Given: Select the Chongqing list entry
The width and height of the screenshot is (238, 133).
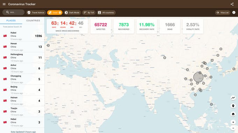Looking at the screenshot, I should coord(22,79).
